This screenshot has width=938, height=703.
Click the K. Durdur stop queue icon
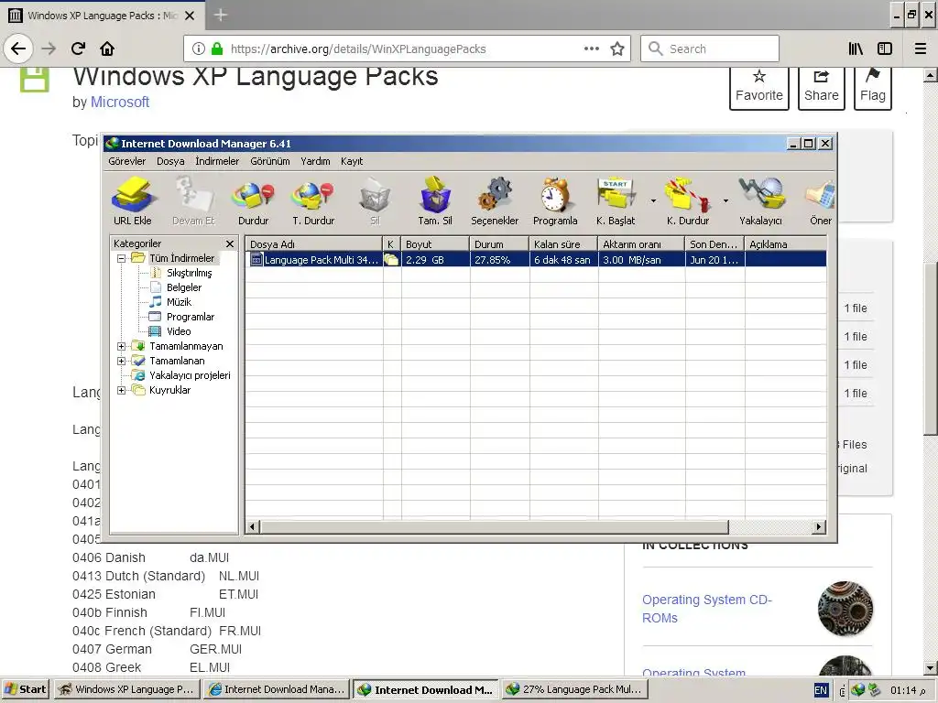pyautogui.click(x=688, y=201)
